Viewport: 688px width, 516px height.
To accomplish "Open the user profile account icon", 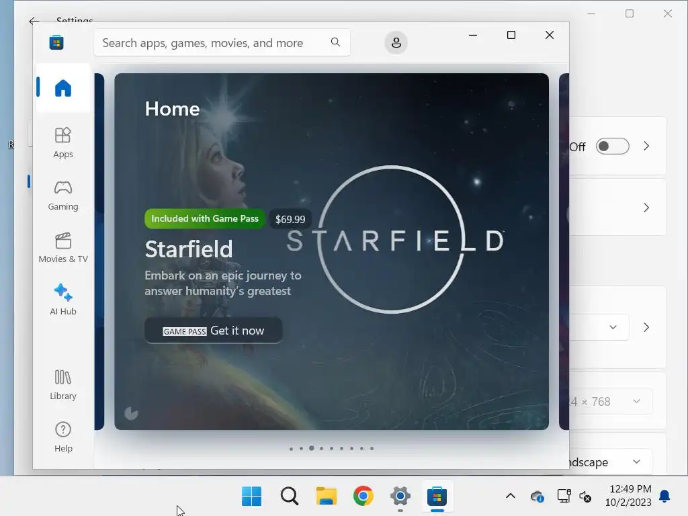I will point(396,42).
